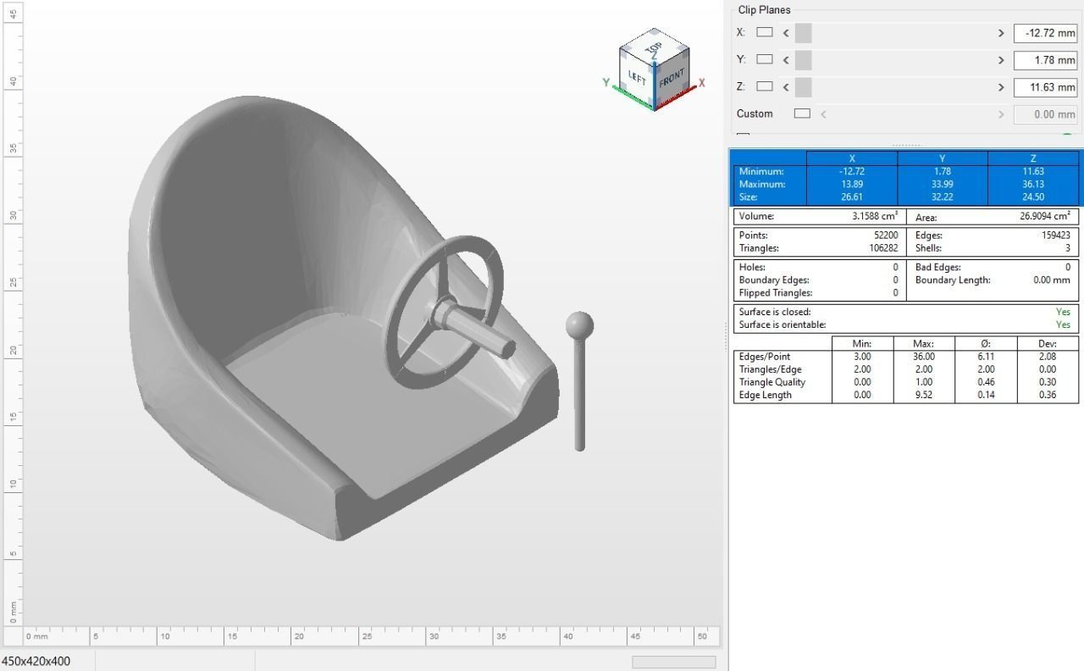The image size is (1084, 671).
Task: Enable the X clip plane checkbox
Action: (765, 32)
